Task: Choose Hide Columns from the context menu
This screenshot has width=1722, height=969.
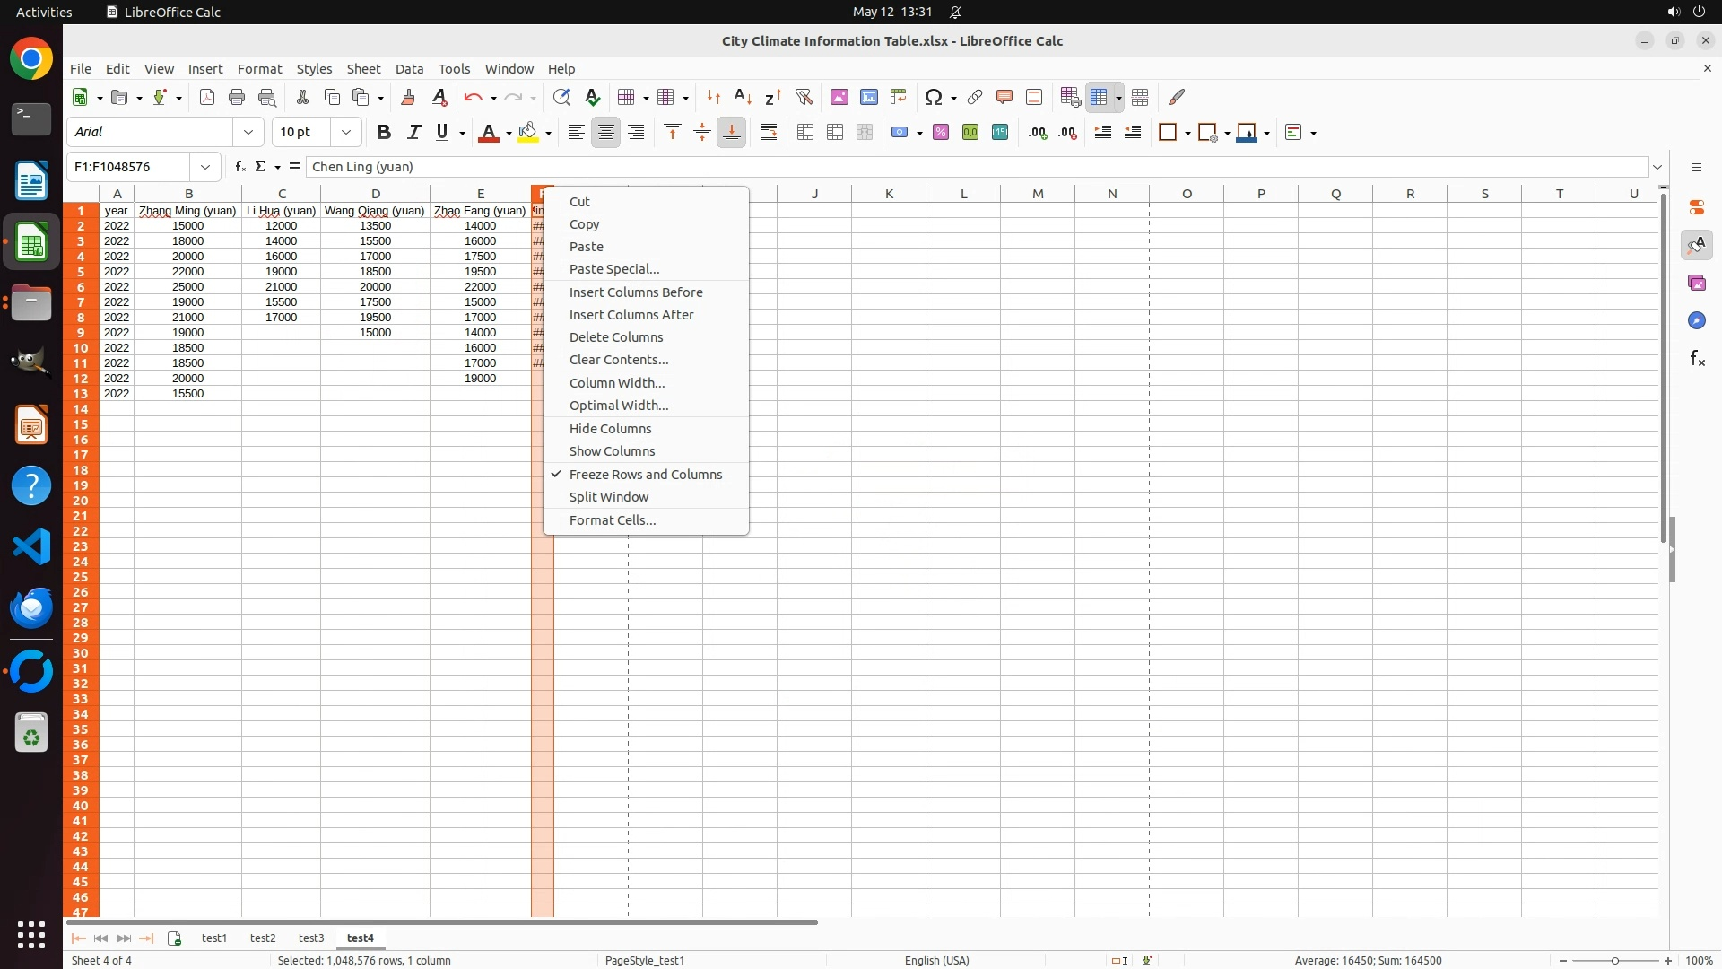Action: tap(610, 429)
